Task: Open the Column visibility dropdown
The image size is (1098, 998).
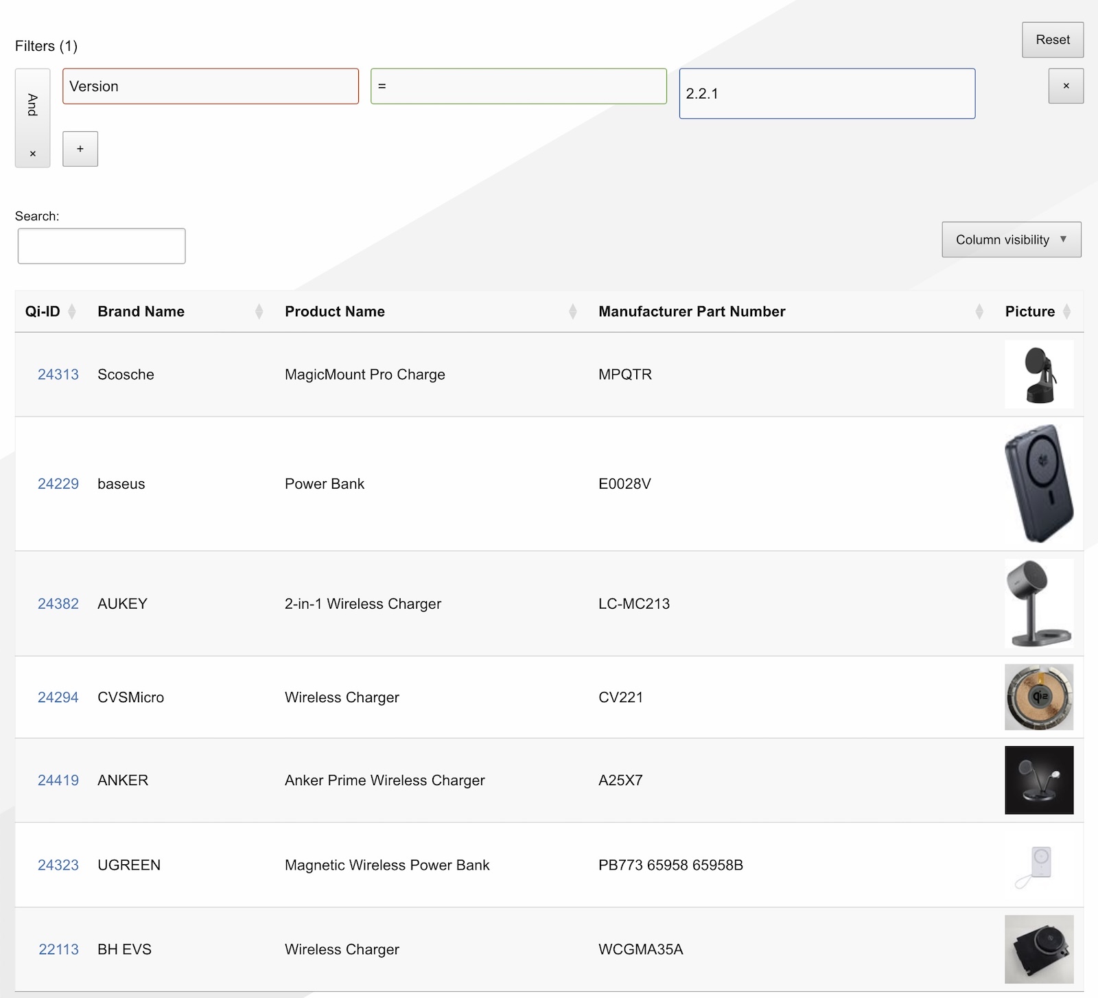Action: click(1011, 240)
